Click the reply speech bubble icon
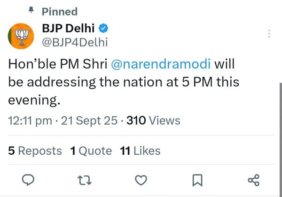The height and width of the screenshot is (197, 282). 29,180
